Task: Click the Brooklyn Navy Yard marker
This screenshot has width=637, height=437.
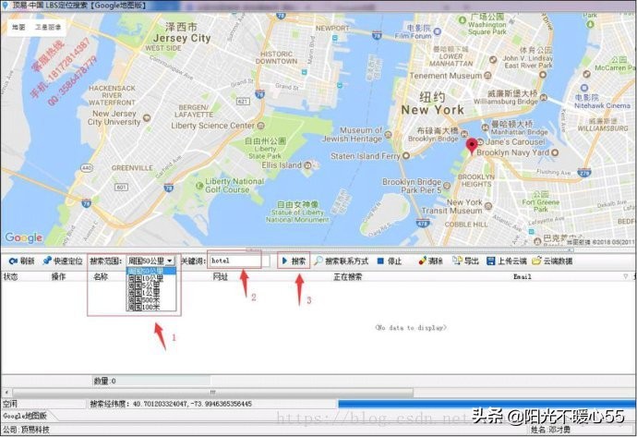Action: 555,152
